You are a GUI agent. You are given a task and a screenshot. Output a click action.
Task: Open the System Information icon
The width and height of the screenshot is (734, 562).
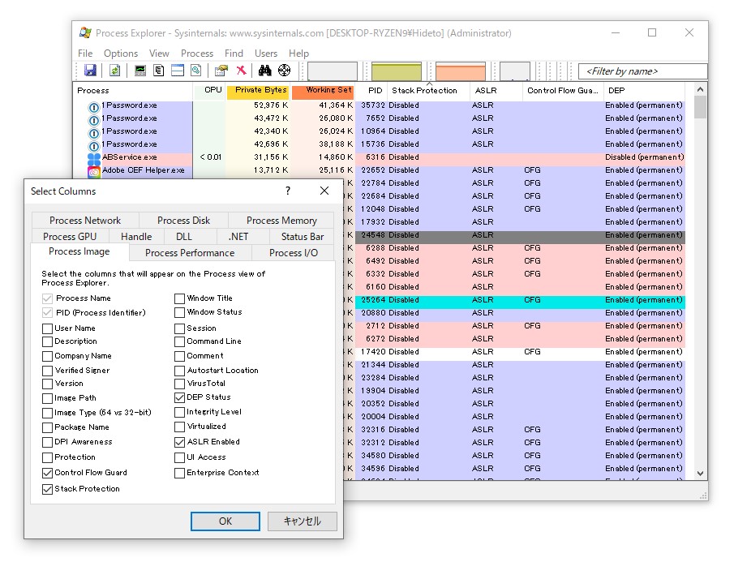coord(140,71)
